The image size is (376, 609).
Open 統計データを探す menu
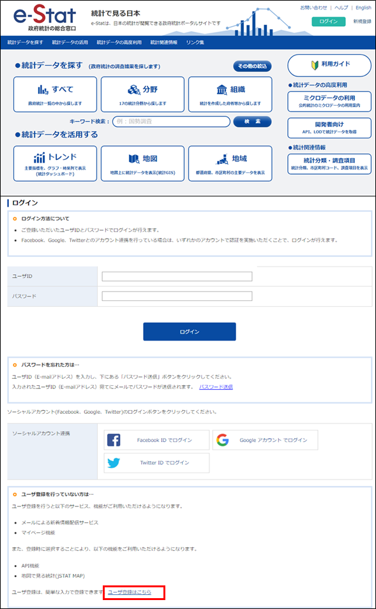pos(26,42)
